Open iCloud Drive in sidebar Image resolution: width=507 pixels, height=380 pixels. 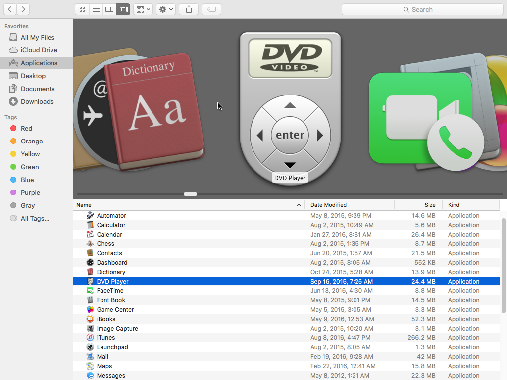point(37,50)
